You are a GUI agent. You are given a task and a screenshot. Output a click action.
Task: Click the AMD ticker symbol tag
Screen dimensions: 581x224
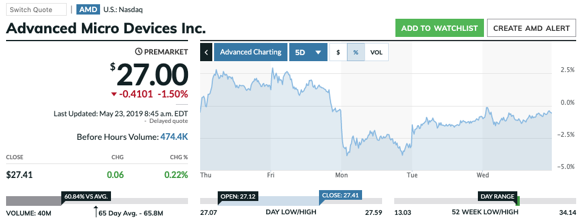(x=89, y=10)
